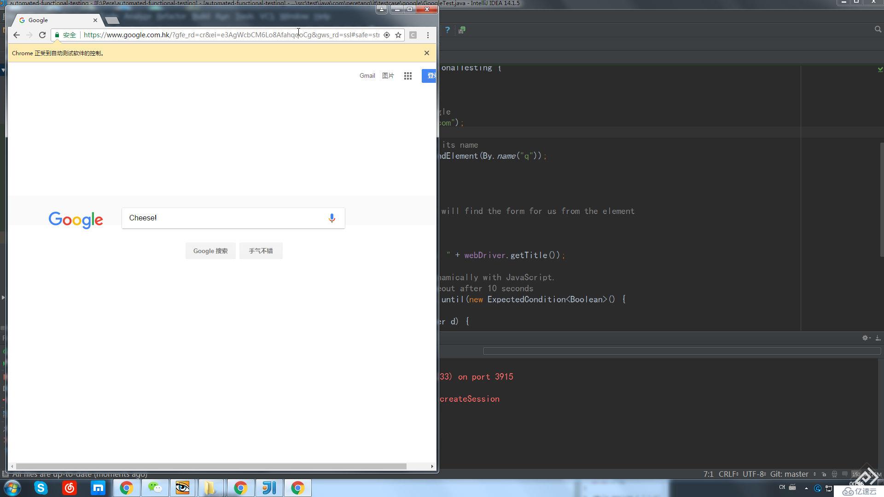Open NetEase Music from taskbar

[x=70, y=488]
